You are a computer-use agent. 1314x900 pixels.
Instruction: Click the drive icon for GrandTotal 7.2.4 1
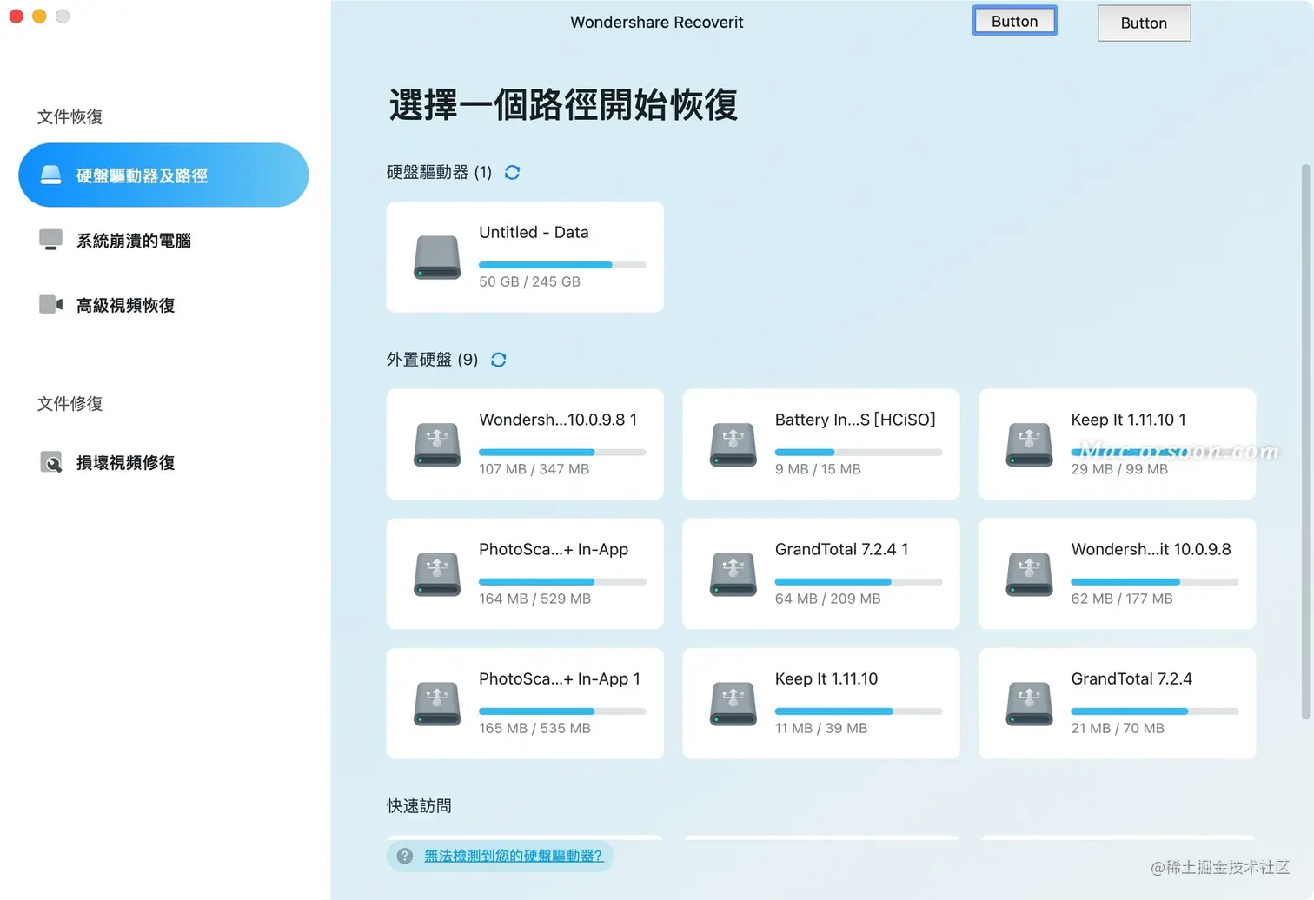[733, 574]
